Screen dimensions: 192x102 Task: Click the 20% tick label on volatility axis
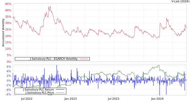[x=8, y=36]
